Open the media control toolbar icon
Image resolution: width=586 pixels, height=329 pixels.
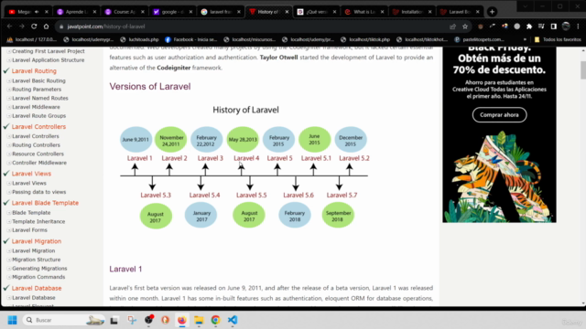tap(541, 27)
